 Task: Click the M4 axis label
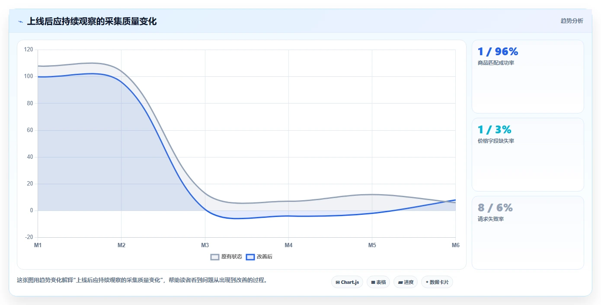tap(288, 245)
